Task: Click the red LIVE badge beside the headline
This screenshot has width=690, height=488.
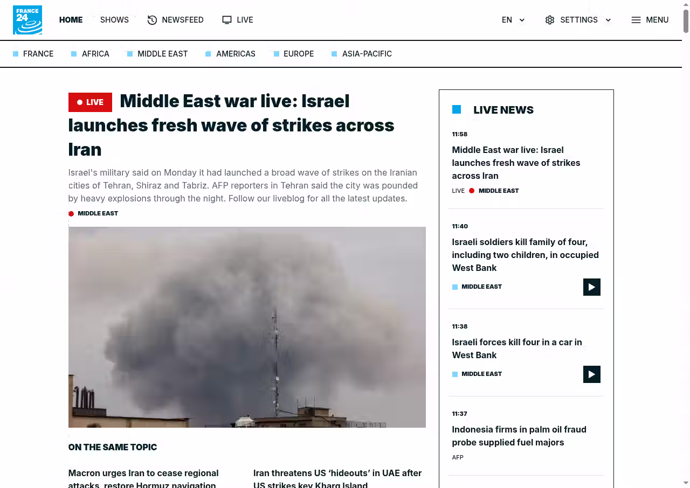Action: click(90, 102)
